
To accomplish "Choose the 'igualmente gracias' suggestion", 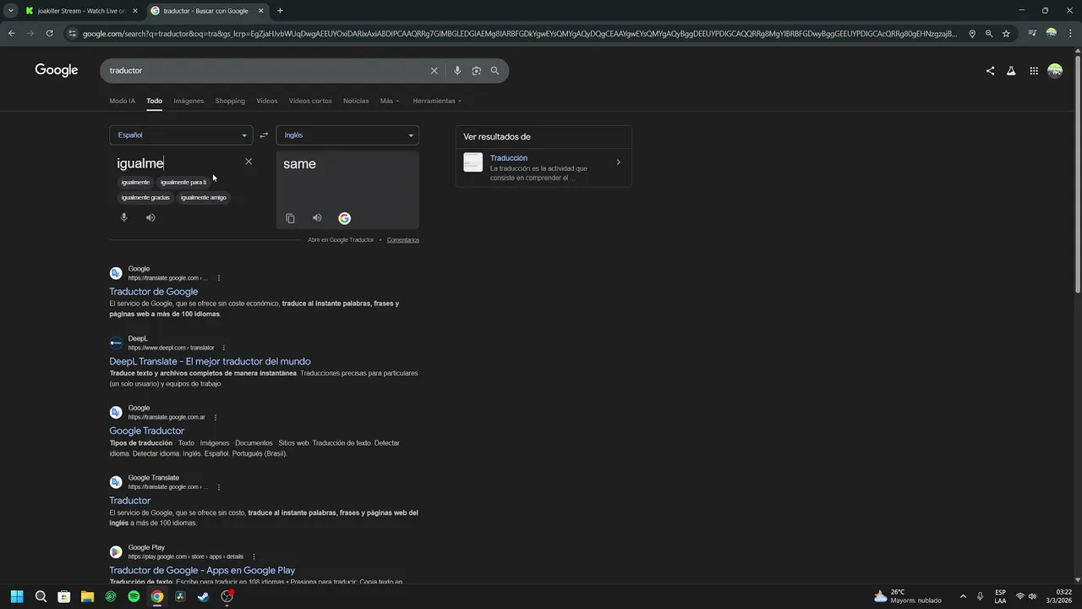I will click(145, 197).
